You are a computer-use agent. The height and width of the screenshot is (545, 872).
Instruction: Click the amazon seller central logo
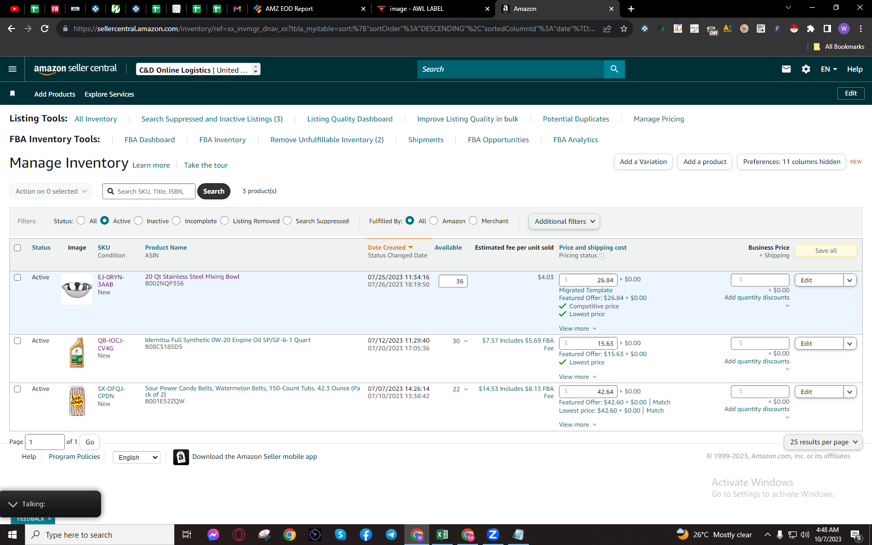pyautogui.click(x=75, y=69)
